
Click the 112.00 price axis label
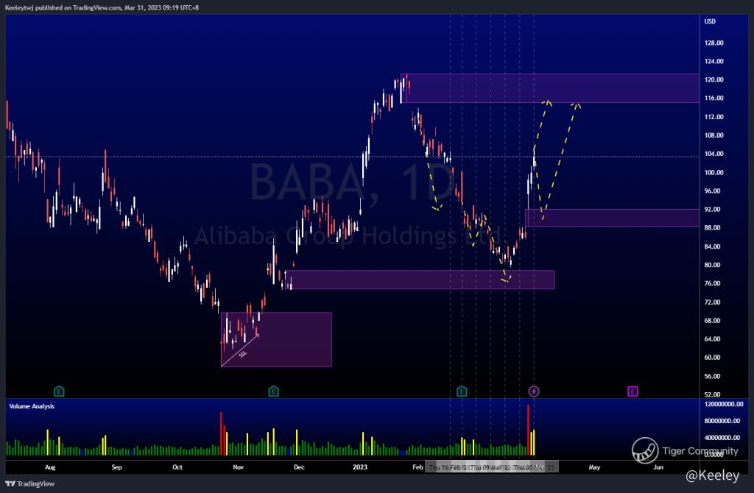click(x=714, y=117)
